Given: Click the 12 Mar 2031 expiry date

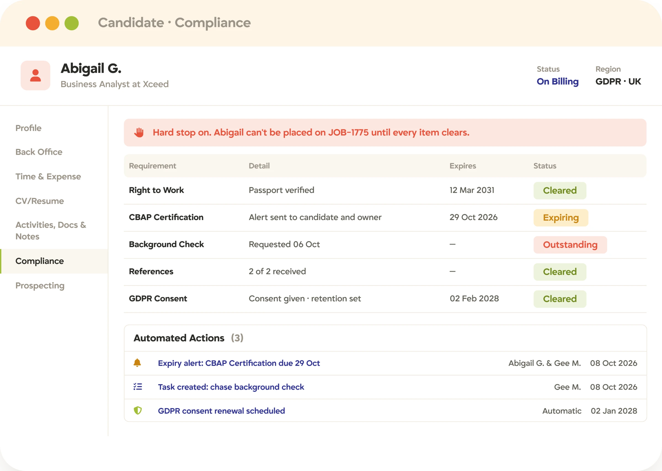Looking at the screenshot, I should (x=472, y=190).
